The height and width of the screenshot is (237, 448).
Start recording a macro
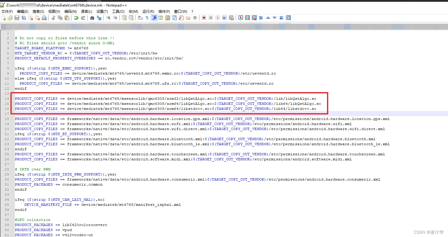point(204,18)
